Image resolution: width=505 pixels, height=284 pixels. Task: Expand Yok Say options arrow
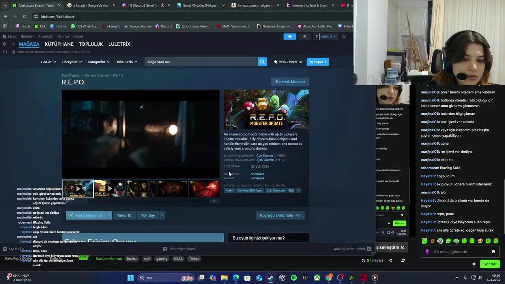(162, 215)
